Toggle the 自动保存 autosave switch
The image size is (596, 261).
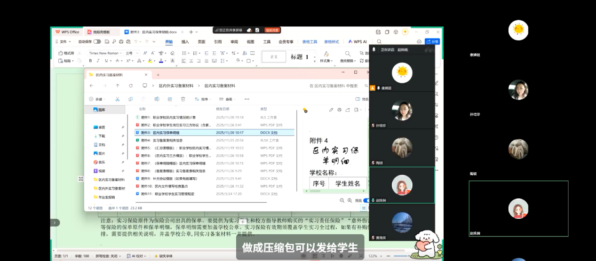pyautogui.click(x=97, y=41)
